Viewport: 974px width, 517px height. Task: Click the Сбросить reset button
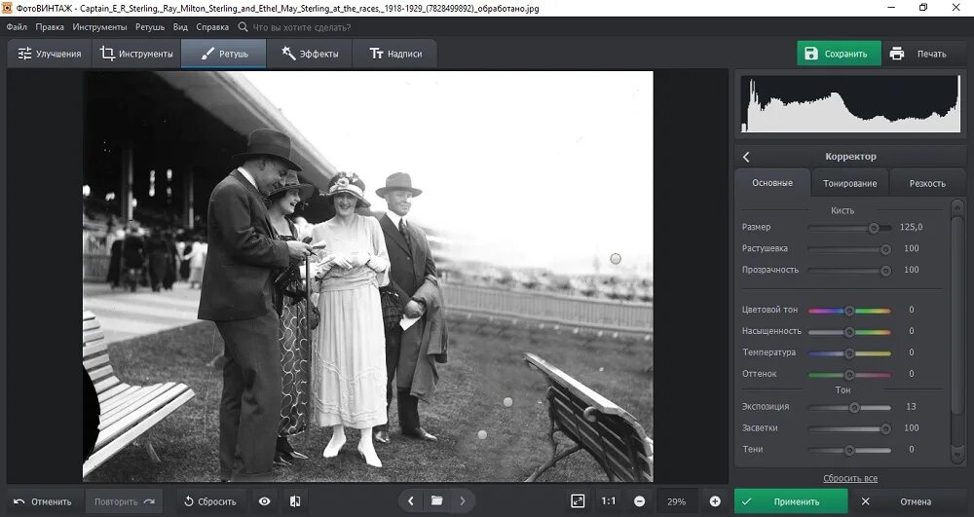coord(211,501)
